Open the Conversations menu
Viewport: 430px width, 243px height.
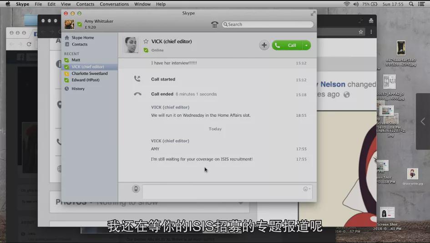[x=114, y=4]
